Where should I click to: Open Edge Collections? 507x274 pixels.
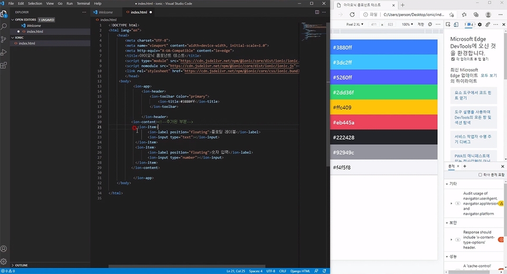coord(476,15)
